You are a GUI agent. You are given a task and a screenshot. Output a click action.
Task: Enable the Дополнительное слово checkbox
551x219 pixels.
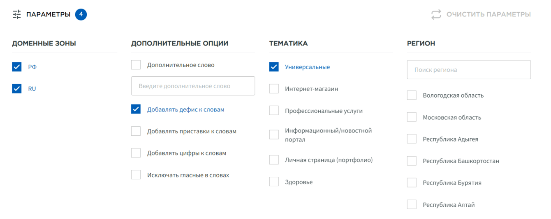pyautogui.click(x=136, y=65)
